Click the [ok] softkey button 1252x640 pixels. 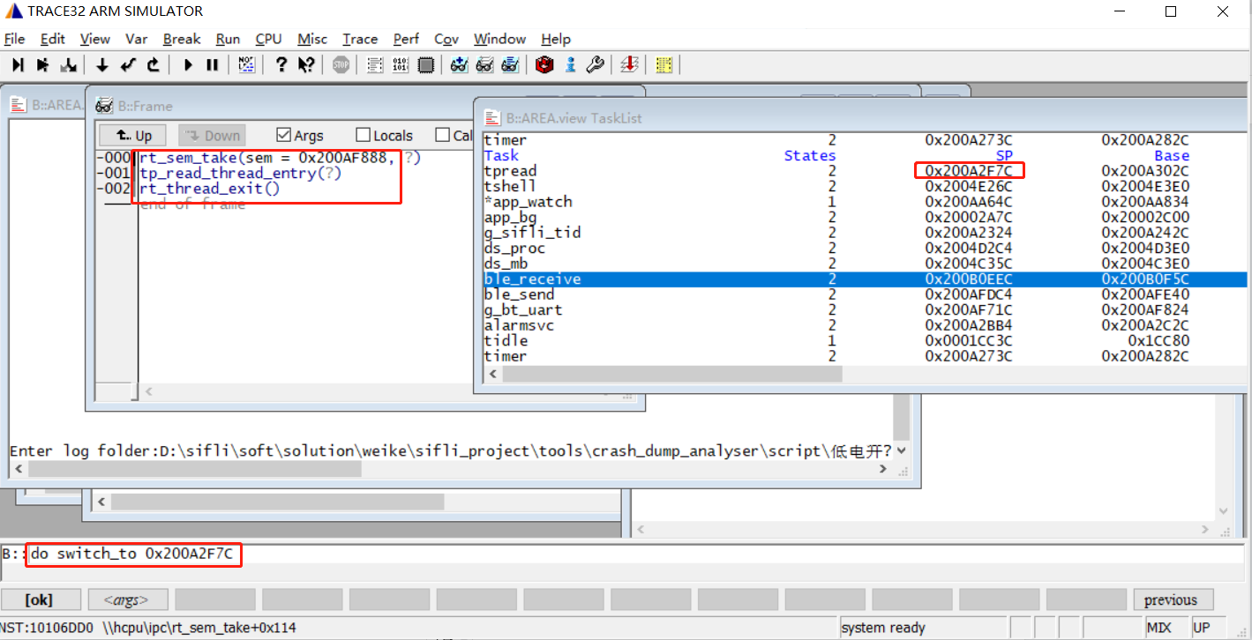click(x=39, y=600)
